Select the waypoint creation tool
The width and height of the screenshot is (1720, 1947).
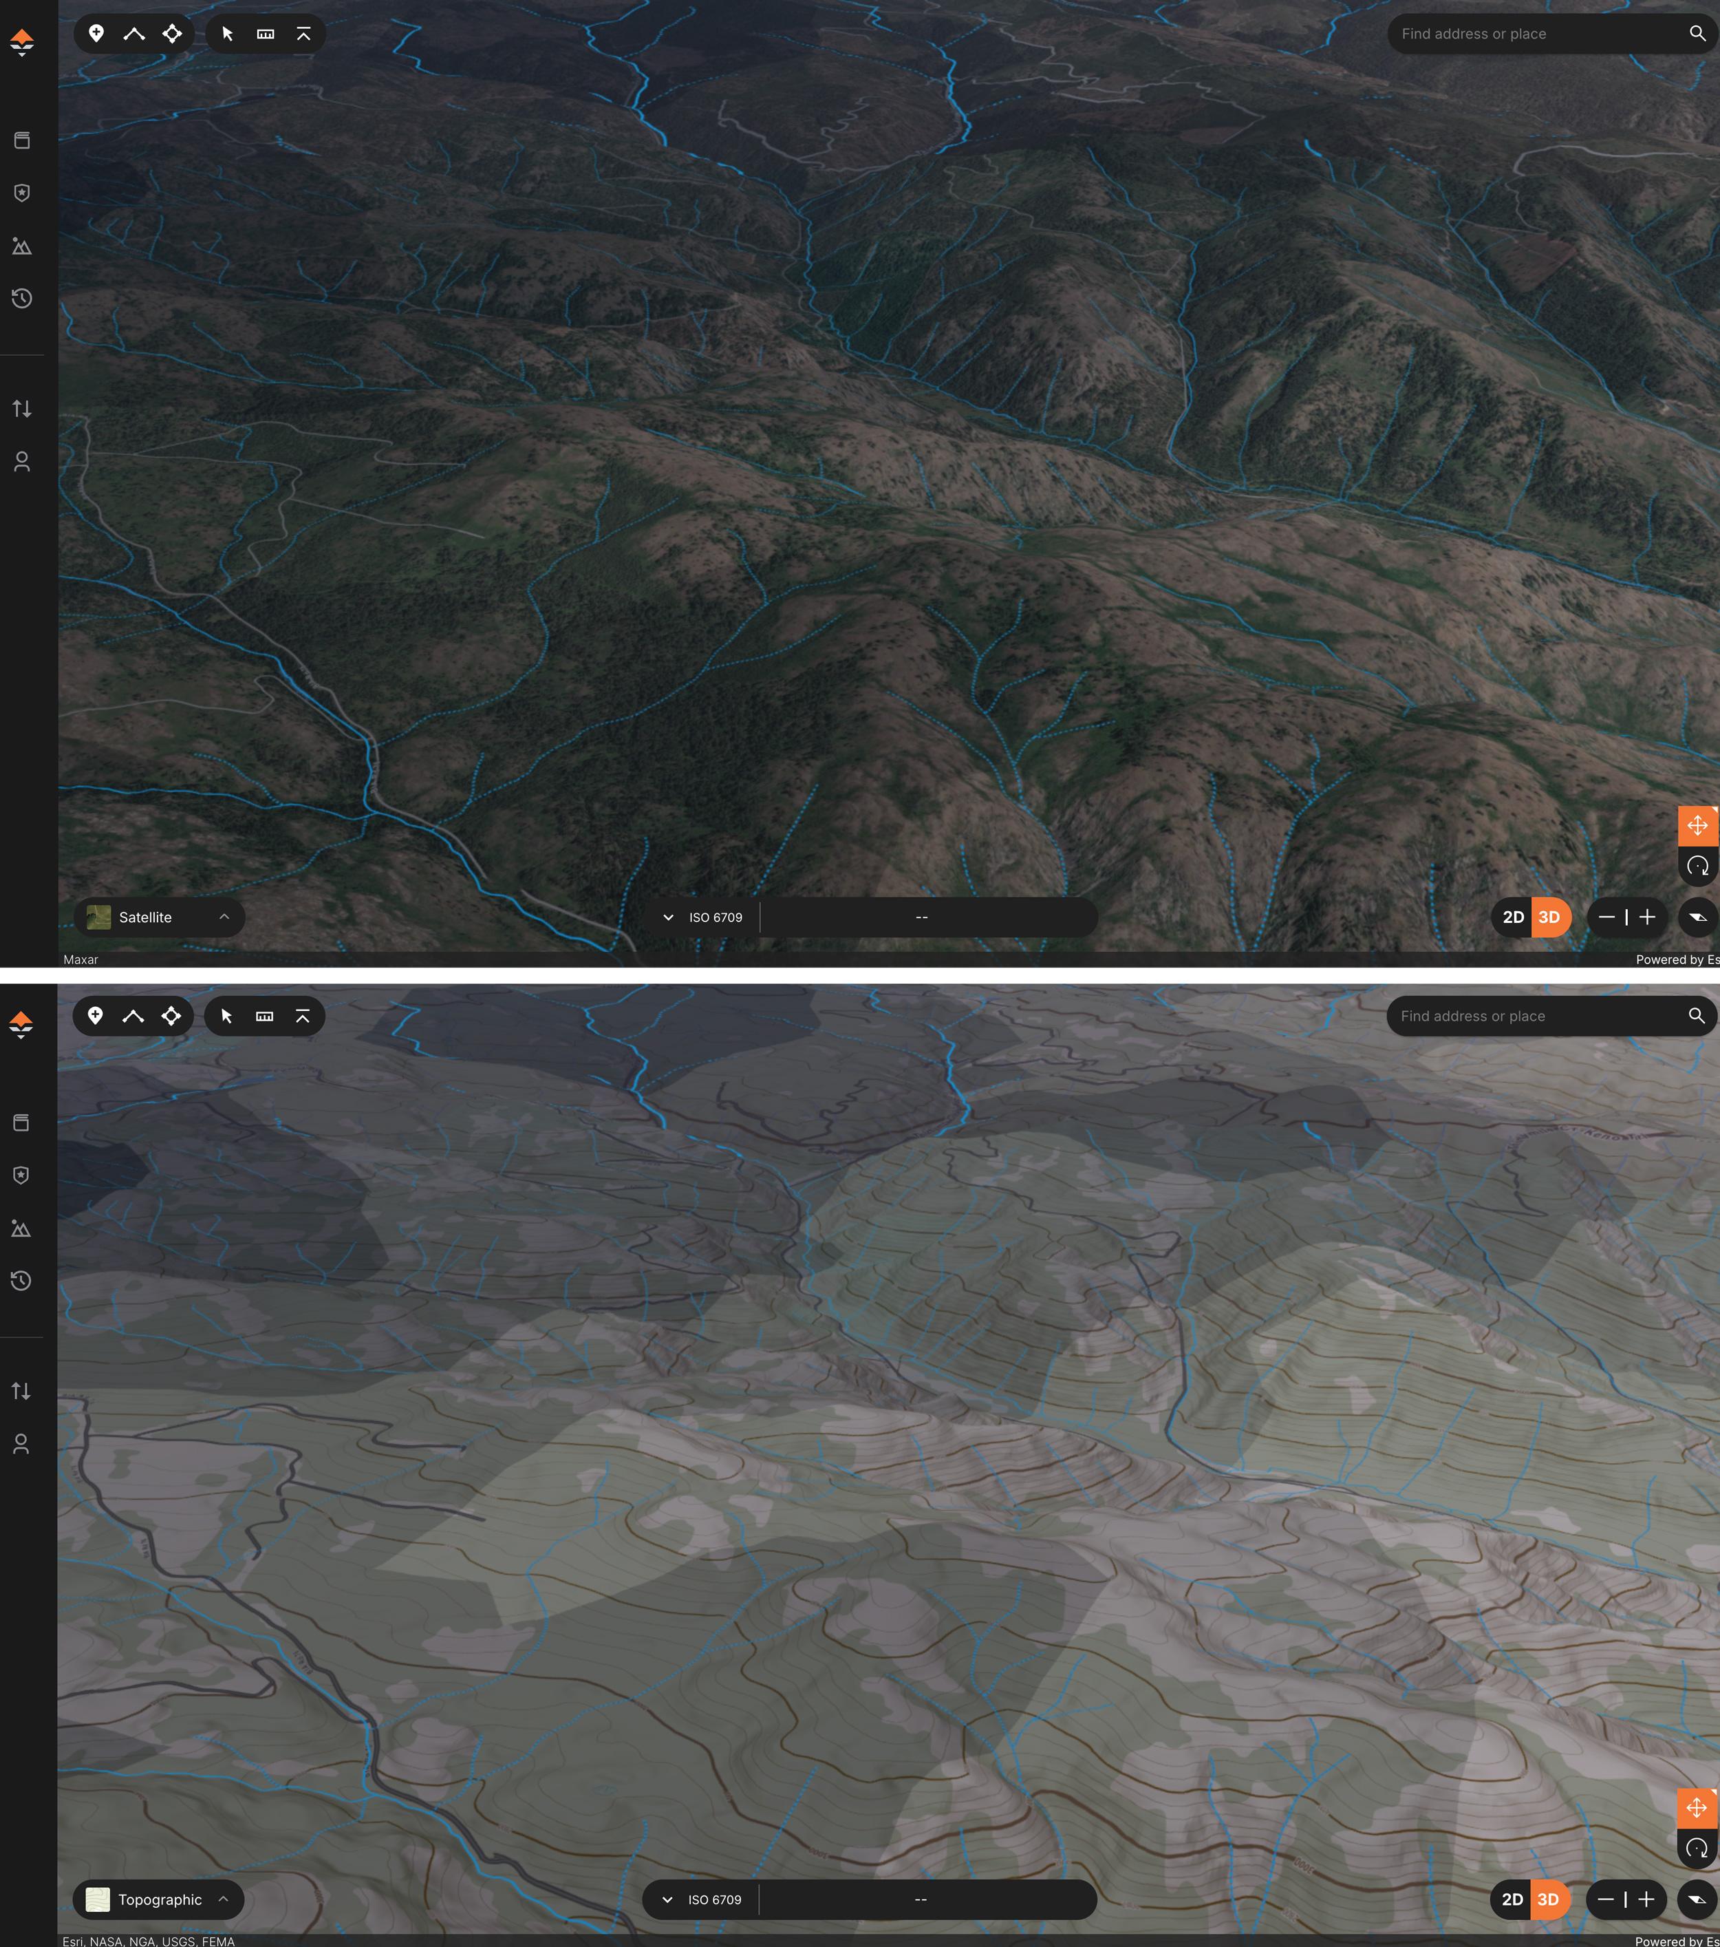coord(95,33)
